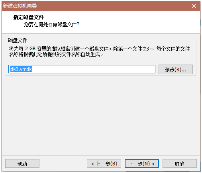Go back with 上一步(B) button
The width and height of the screenshot is (202, 173).
coord(104,163)
